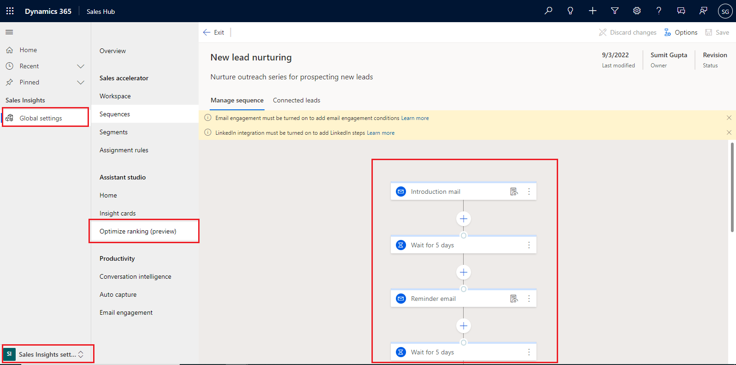The width and height of the screenshot is (736, 365).
Task: Expand the Pinned list chevron
Action: [81, 82]
